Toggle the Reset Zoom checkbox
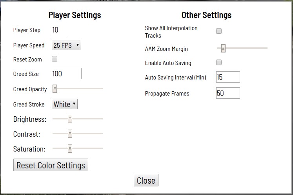Screen dimensions: 293x195 tap(55, 59)
